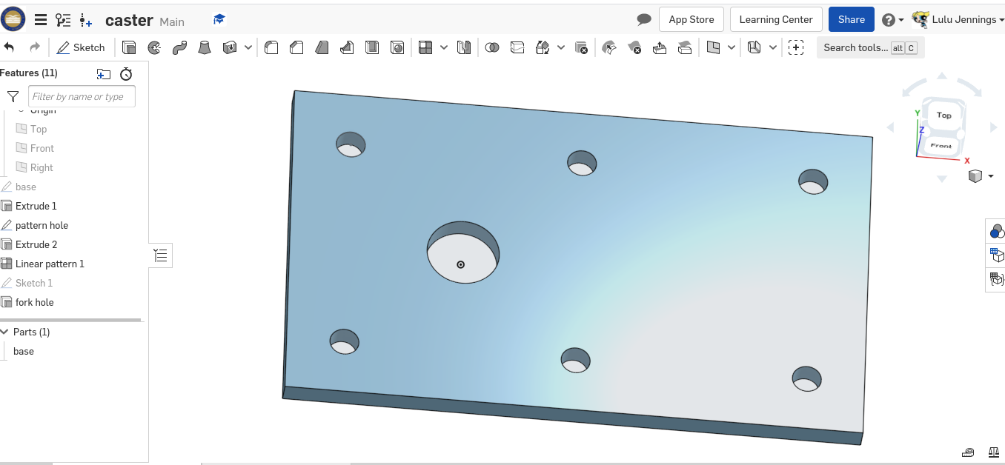
Task: Open the Learning Center
Action: coord(776,19)
